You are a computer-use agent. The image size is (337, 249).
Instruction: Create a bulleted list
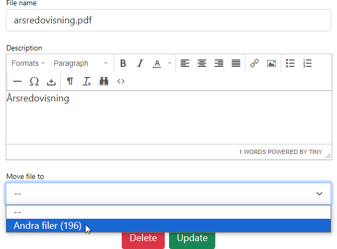pos(290,63)
